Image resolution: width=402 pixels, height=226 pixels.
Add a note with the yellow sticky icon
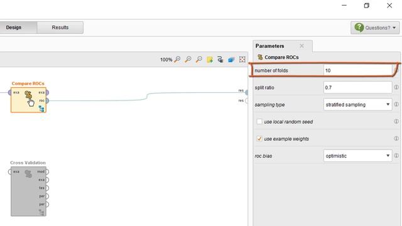tap(210, 60)
